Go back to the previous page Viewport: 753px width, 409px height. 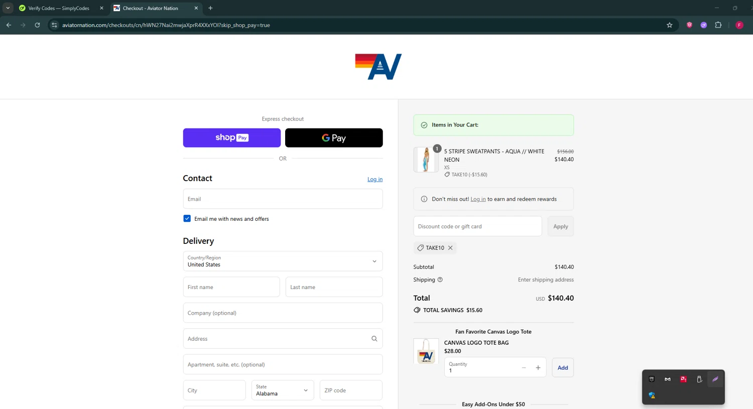click(9, 25)
